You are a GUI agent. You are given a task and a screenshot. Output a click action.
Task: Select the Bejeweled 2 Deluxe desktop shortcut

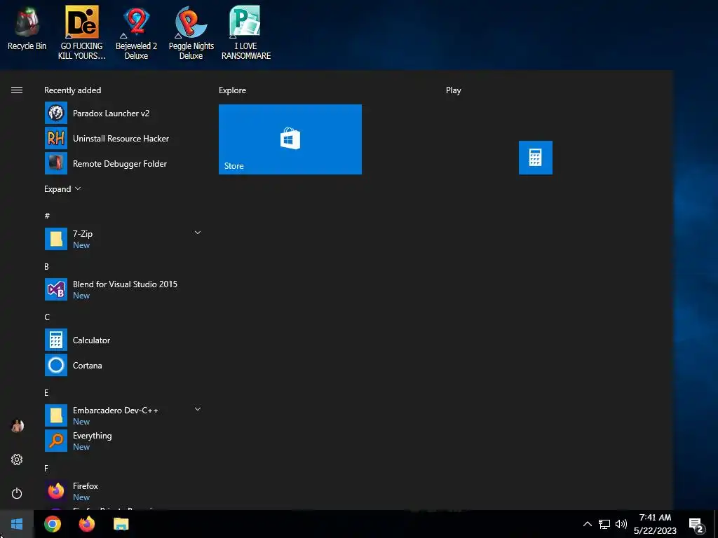(136, 33)
